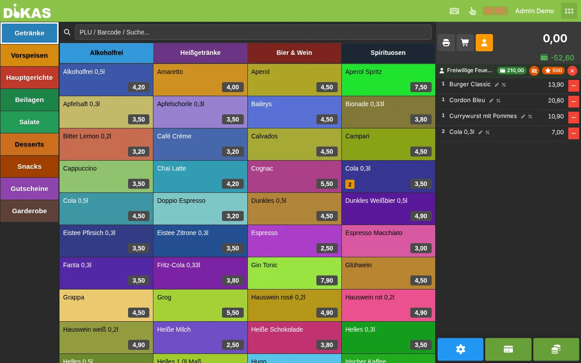Image resolution: width=581 pixels, height=363 pixels.
Task: Add Espresso Macchiato to the order
Action: click(x=389, y=241)
